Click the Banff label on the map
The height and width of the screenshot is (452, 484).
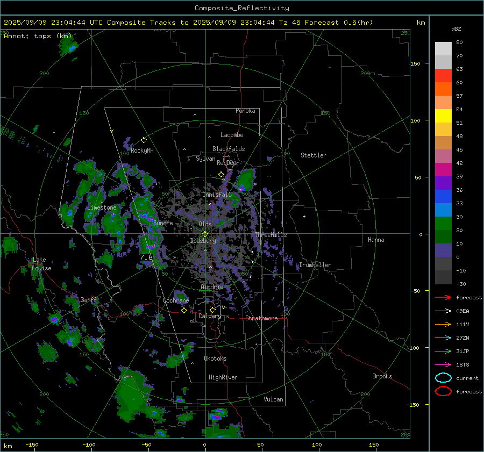[x=89, y=299]
